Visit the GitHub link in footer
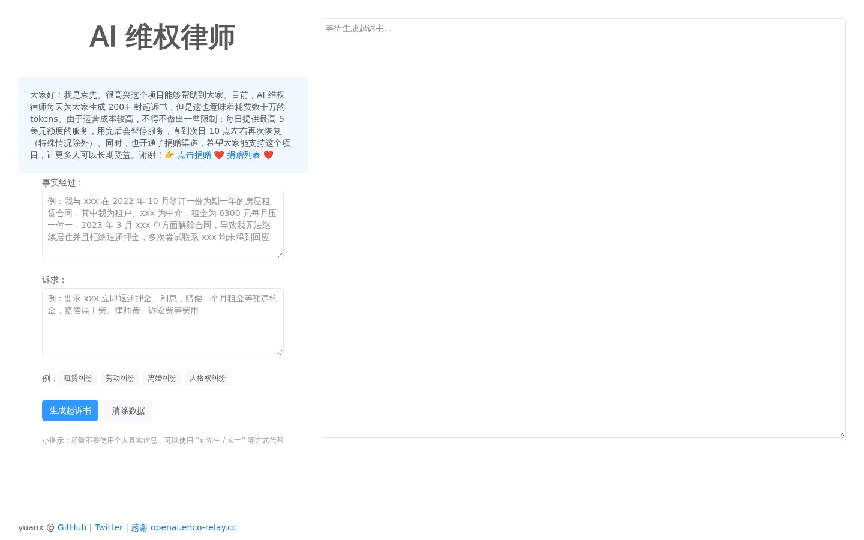Viewport: 864px width, 540px height. coord(72,527)
